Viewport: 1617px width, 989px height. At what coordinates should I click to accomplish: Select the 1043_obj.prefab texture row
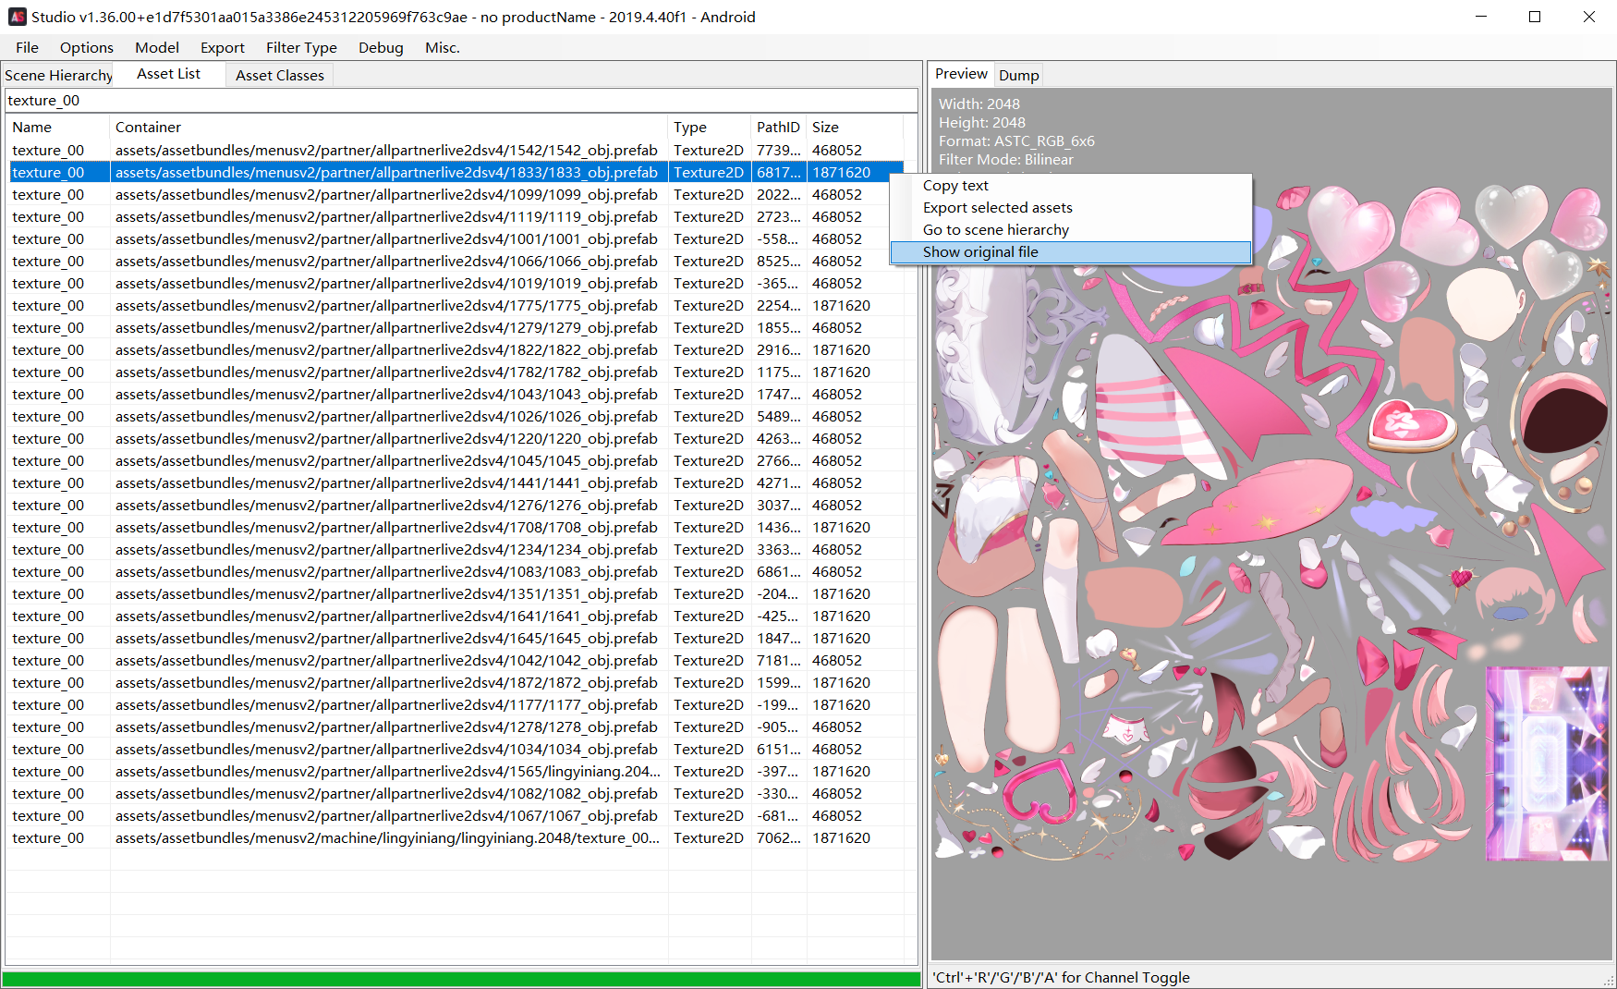[x=455, y=394]
